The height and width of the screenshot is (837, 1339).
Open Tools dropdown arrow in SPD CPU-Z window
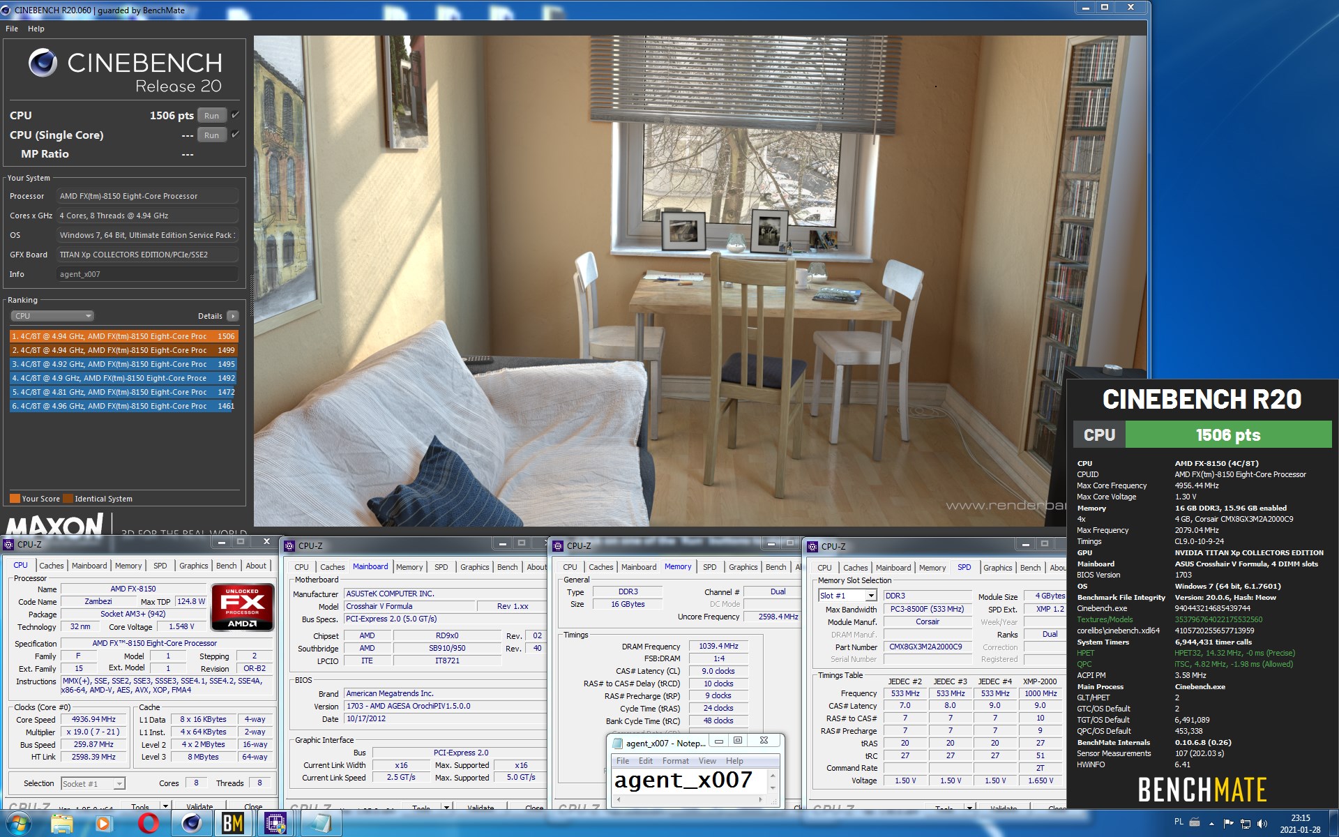tap(969, 808)
